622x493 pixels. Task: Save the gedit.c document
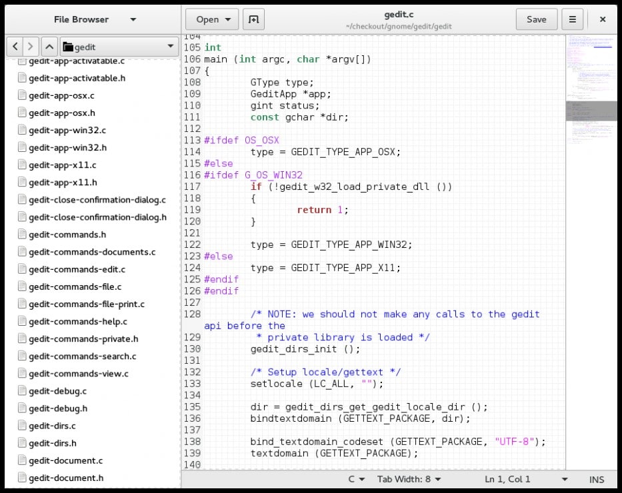pyautogui.click(x=536, y=19)
